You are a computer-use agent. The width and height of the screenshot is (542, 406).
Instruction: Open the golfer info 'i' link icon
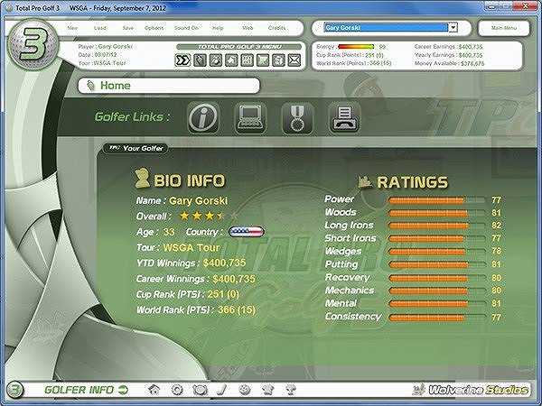click(x=203, y=117)
